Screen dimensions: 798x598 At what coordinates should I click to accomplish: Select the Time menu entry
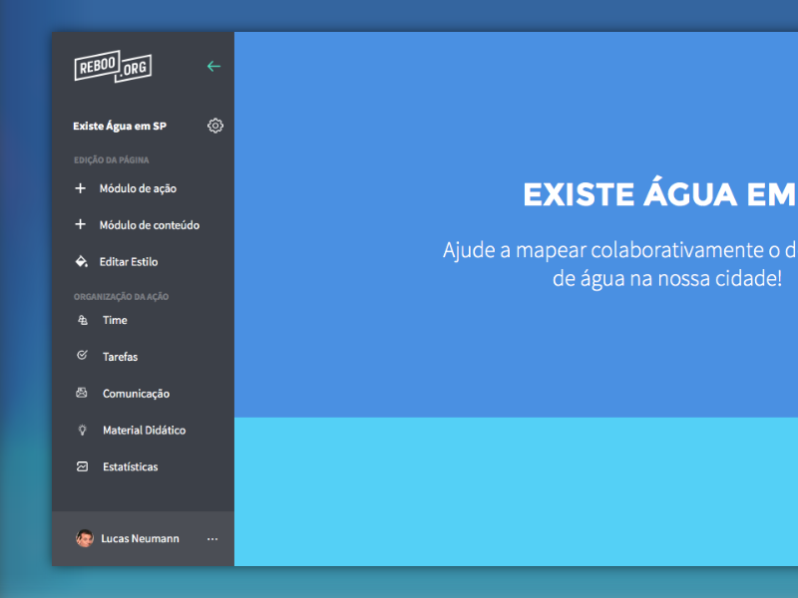coord(114,320)
